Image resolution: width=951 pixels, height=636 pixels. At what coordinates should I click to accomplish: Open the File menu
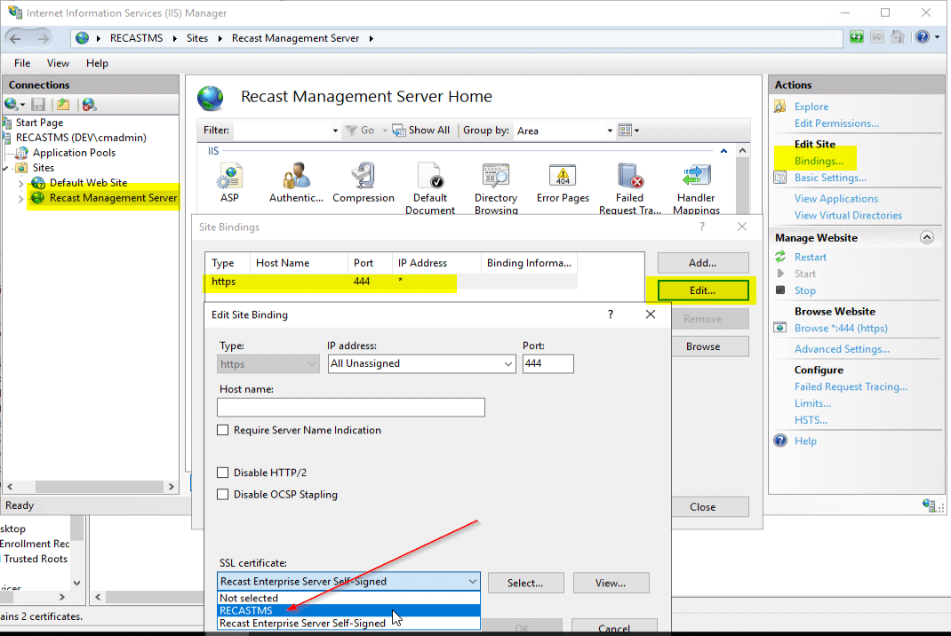(x=22, y=63)
